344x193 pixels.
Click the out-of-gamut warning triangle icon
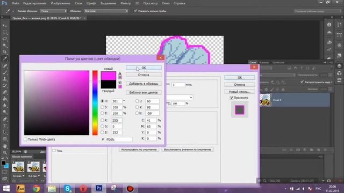[120, 73]
